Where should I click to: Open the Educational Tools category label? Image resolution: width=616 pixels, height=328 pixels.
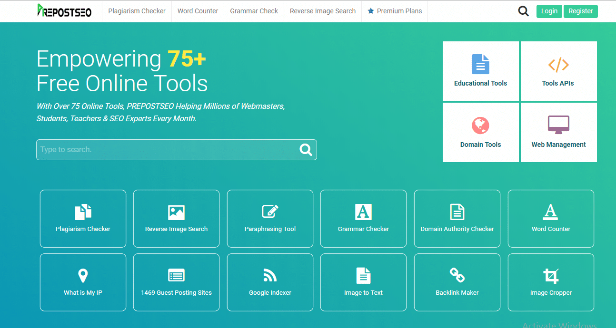[480, 83]
